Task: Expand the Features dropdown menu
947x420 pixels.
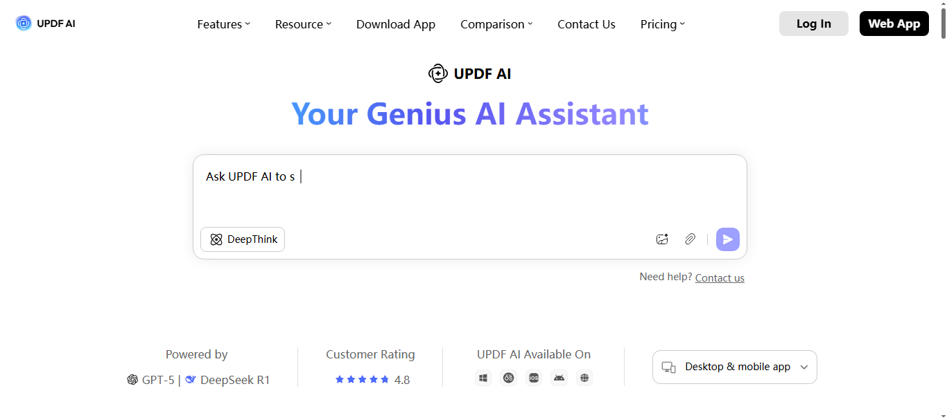Action: click(x=223, y=24)
